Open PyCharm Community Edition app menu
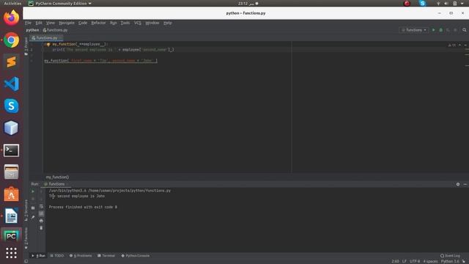Screen dimensions: 469x264 point(60,4)
